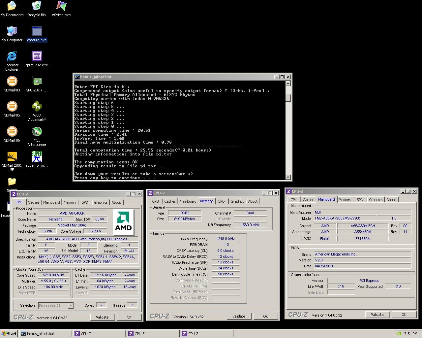
Task: Click hexus_pifast.bat console title icon
Action: point(77,77)
